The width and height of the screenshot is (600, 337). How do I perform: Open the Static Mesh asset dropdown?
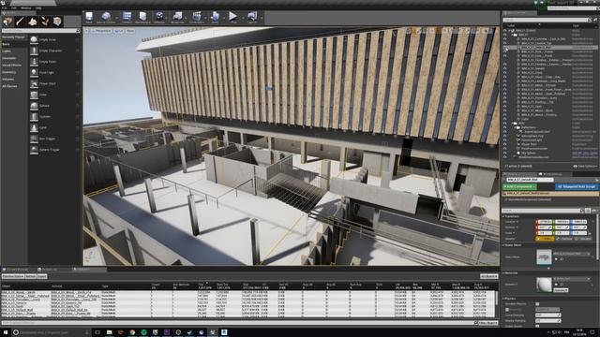click(x=571, y=254)
